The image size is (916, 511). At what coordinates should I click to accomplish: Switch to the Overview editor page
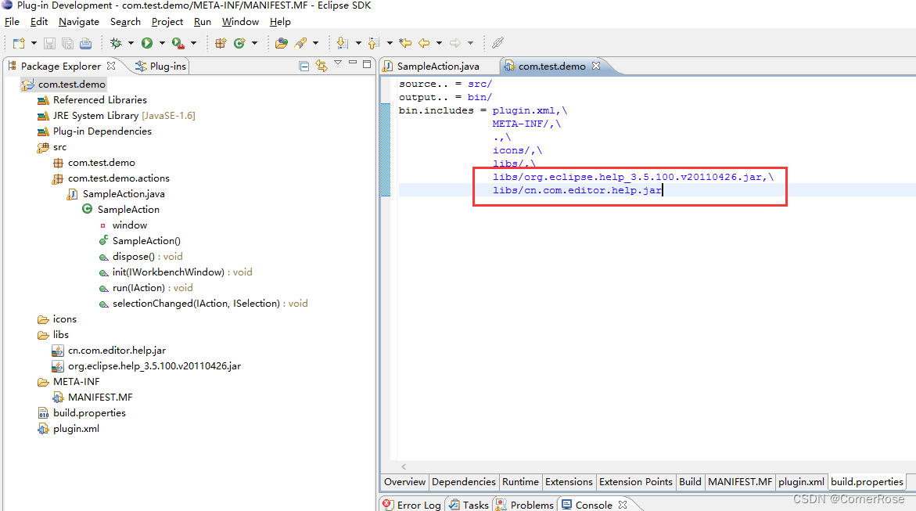tap(405, 482)
